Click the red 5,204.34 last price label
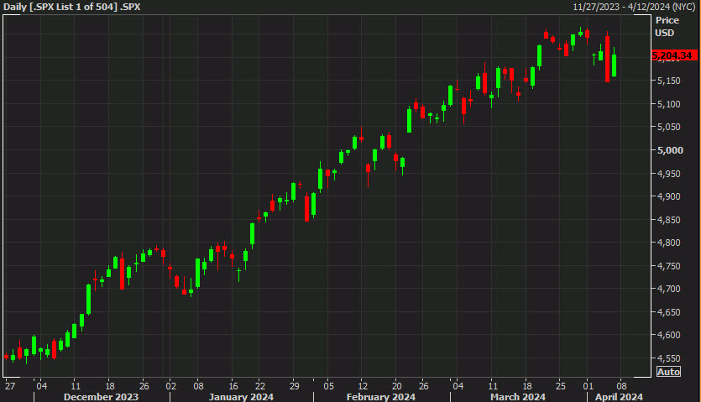701x402 pixels. (x=674, y=55)
